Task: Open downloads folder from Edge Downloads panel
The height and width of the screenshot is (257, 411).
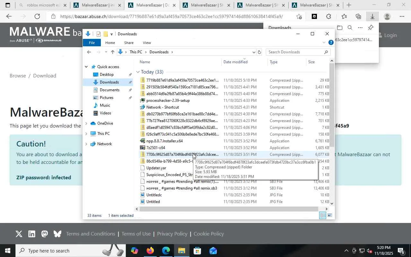Action: (340, 28)
